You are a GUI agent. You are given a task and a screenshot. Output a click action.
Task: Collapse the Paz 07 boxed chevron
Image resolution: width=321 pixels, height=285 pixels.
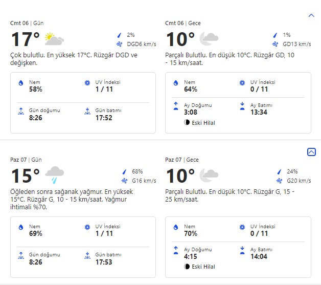[311, 152]
